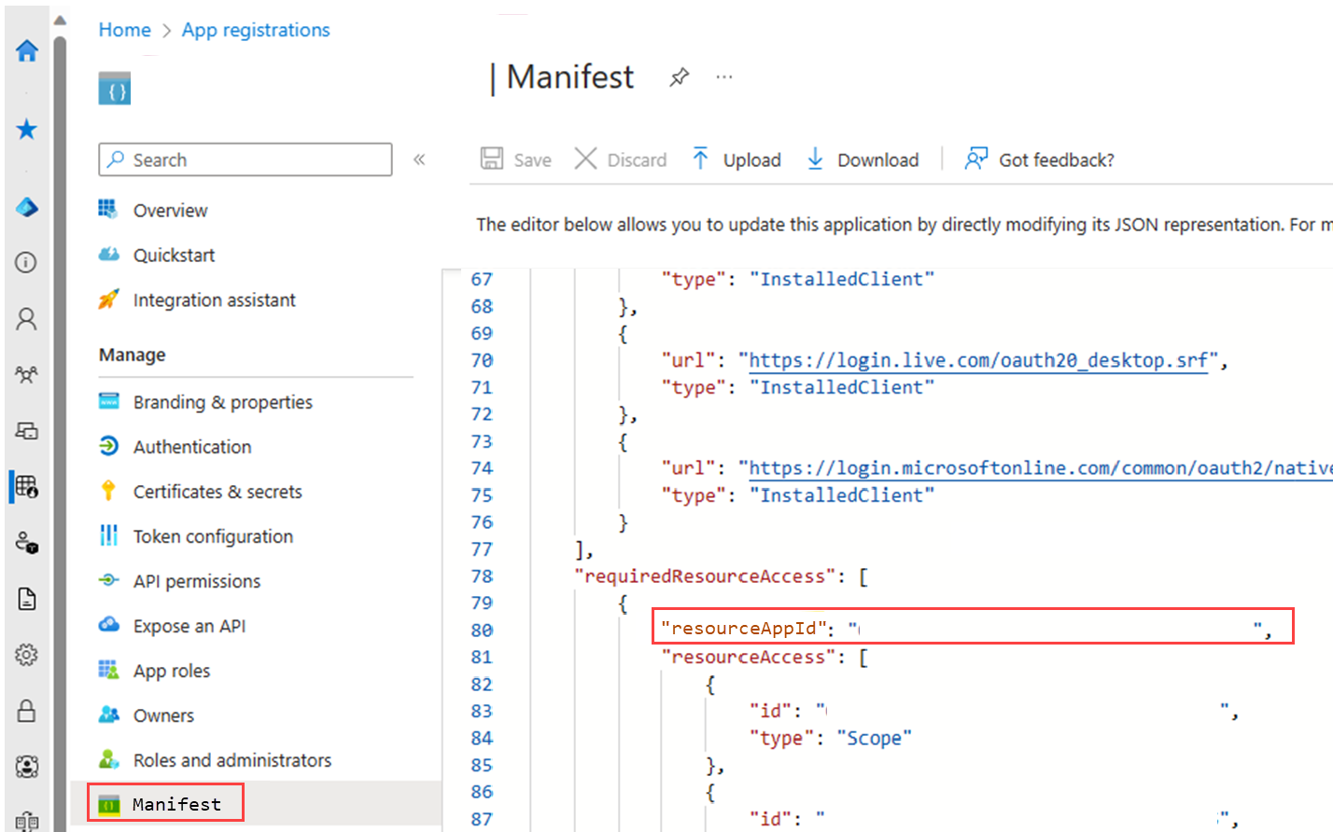Viewport: 1333px width, 832px height.
Task: Open Branding & properties
Action: 222,402
